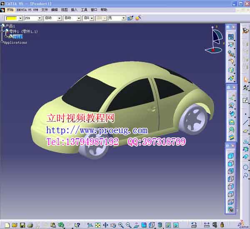Expand the flyout arrow under the Undo icon
The image size is (250, 229).
point(64,228)
